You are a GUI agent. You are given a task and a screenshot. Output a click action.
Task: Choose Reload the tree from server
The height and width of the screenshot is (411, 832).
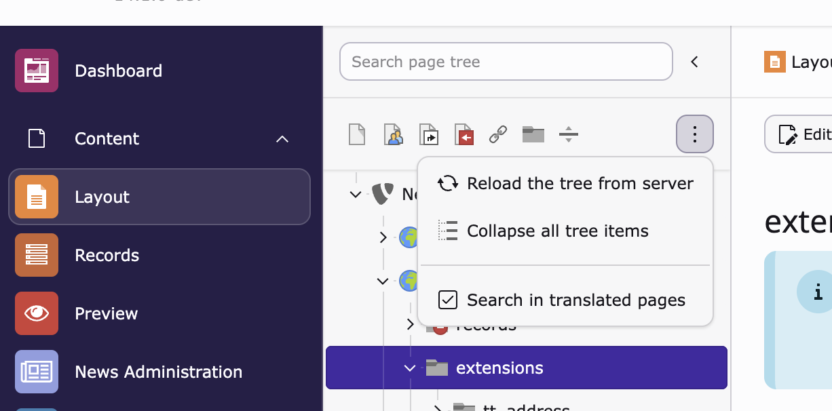[x=580, y=184]
